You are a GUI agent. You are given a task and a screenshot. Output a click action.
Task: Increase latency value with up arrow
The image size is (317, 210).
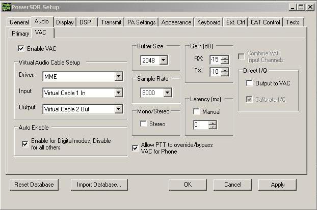tap(213, 123)
